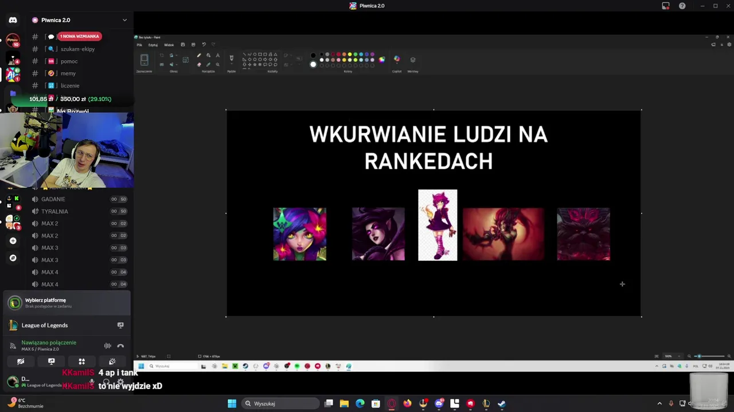Image resolution: width=734 pixels, height=412 pixels.
Task: Click the Share Your Screen button
Action: tap(51, 362)
